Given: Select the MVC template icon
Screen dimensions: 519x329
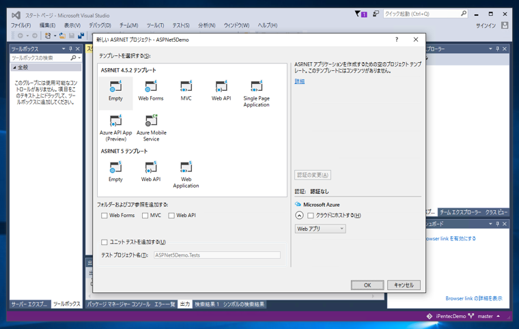Looking at the screenshot, I should click(186, 87).
